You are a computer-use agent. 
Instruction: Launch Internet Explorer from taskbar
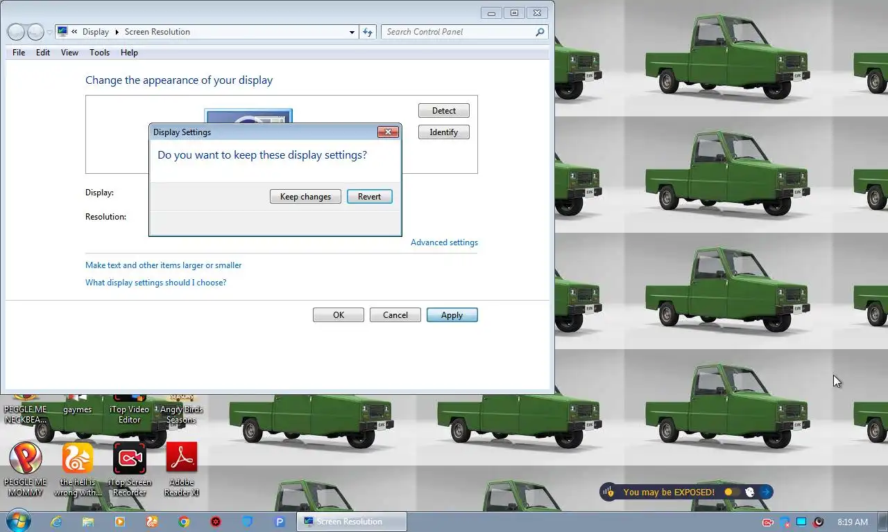click(56, 522)
